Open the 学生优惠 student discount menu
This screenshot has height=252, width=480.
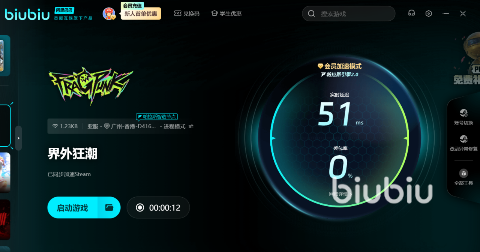pyautogui.click(x=226, y=13)
